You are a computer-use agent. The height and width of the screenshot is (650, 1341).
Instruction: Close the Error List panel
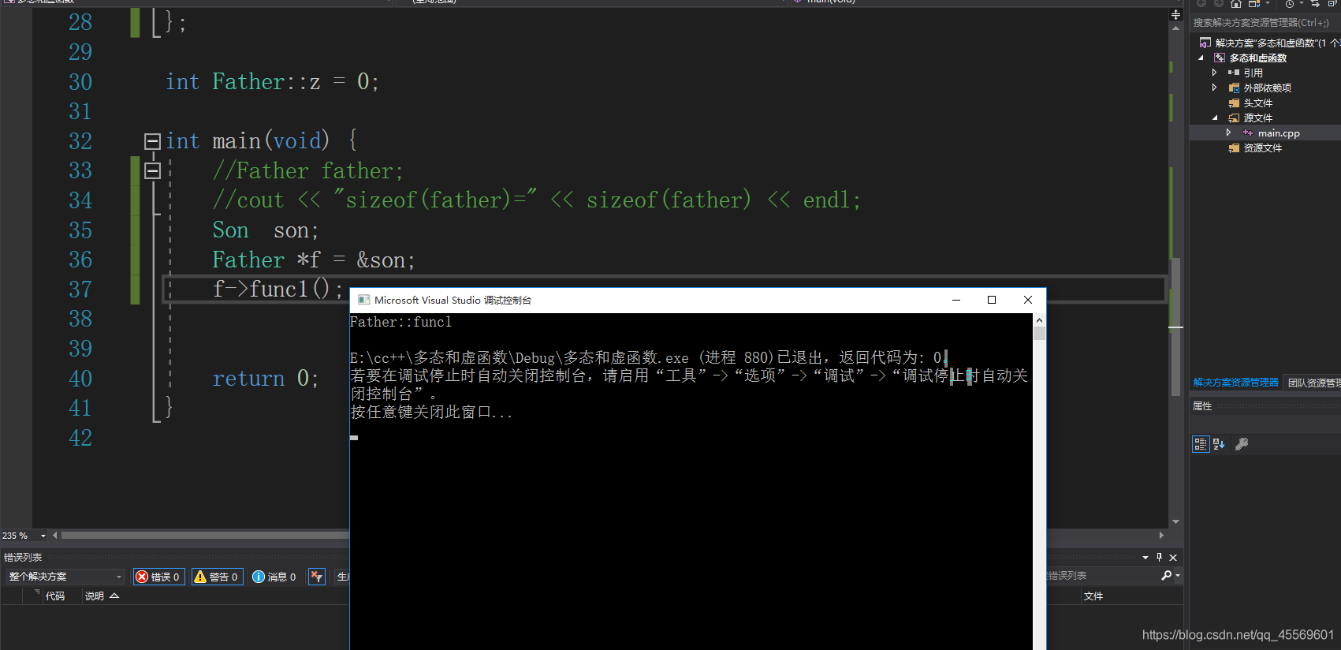[1173, 558]
